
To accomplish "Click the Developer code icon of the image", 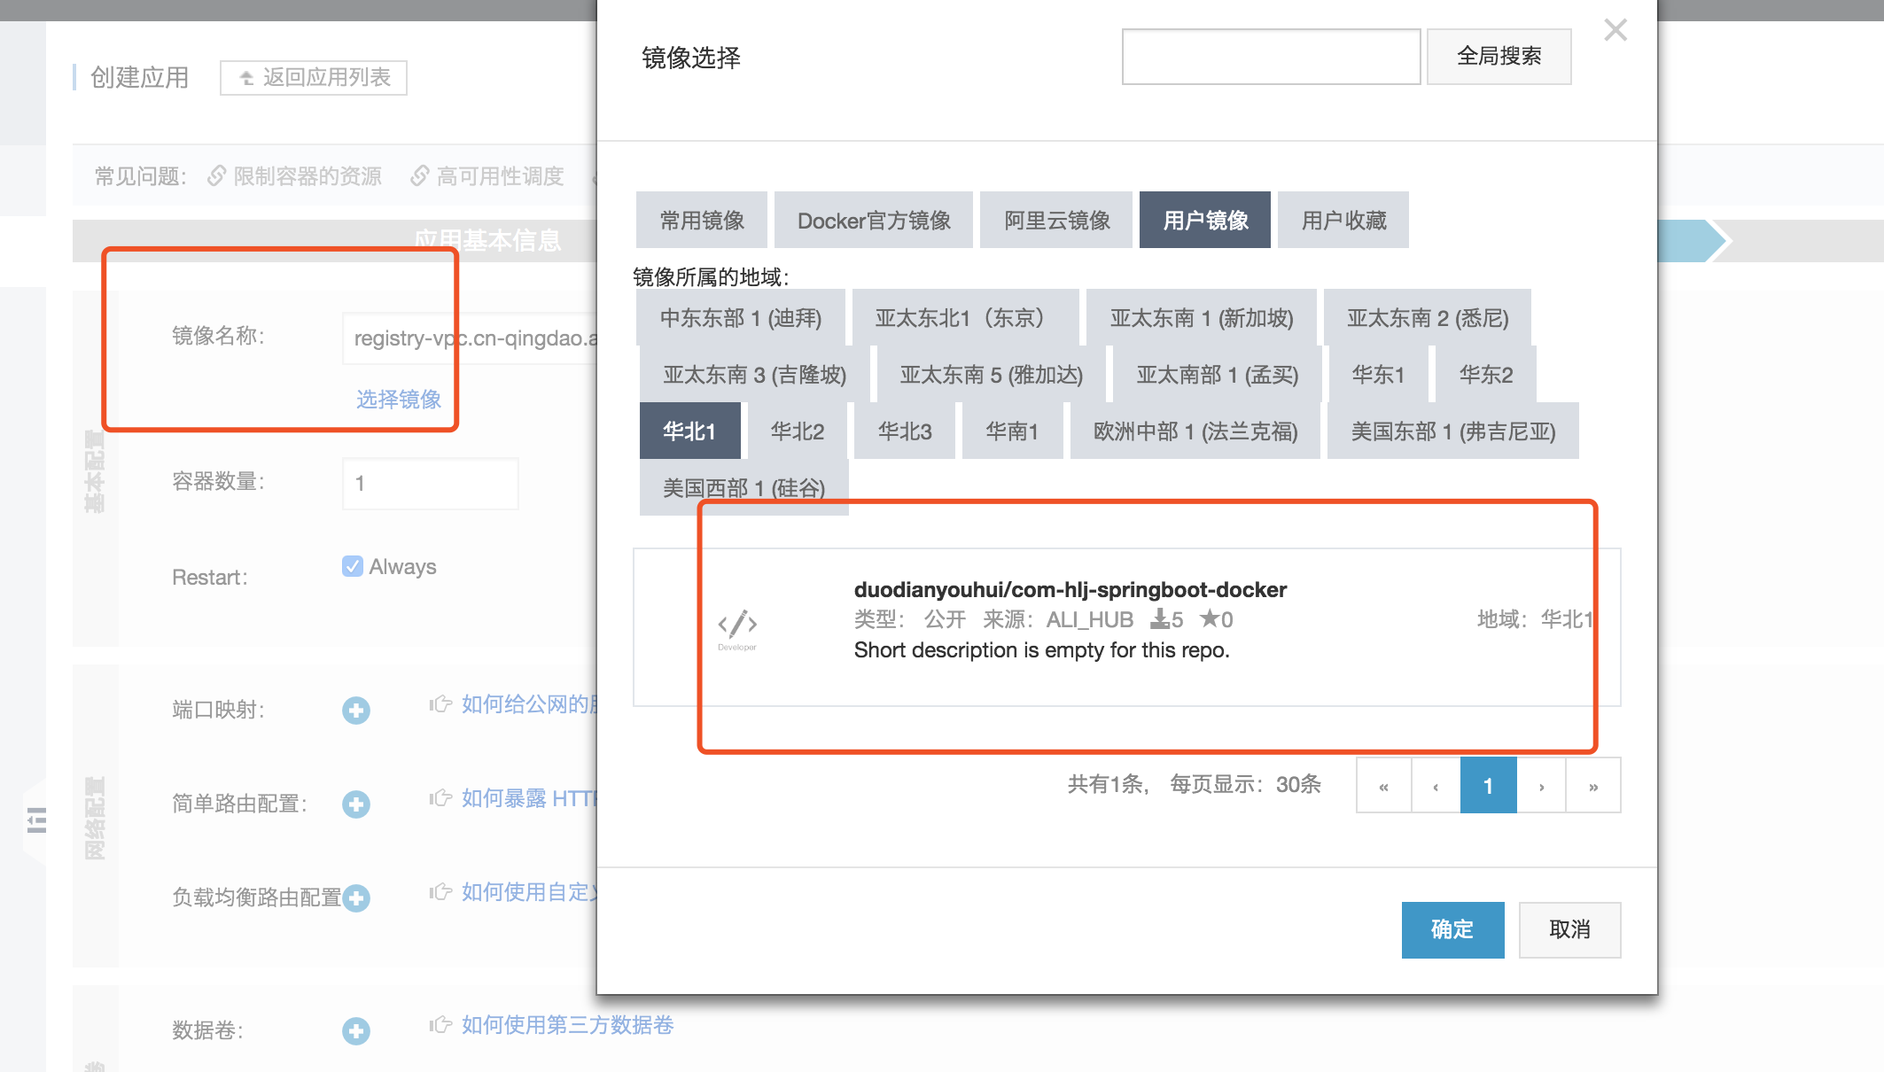I will 737,625.
